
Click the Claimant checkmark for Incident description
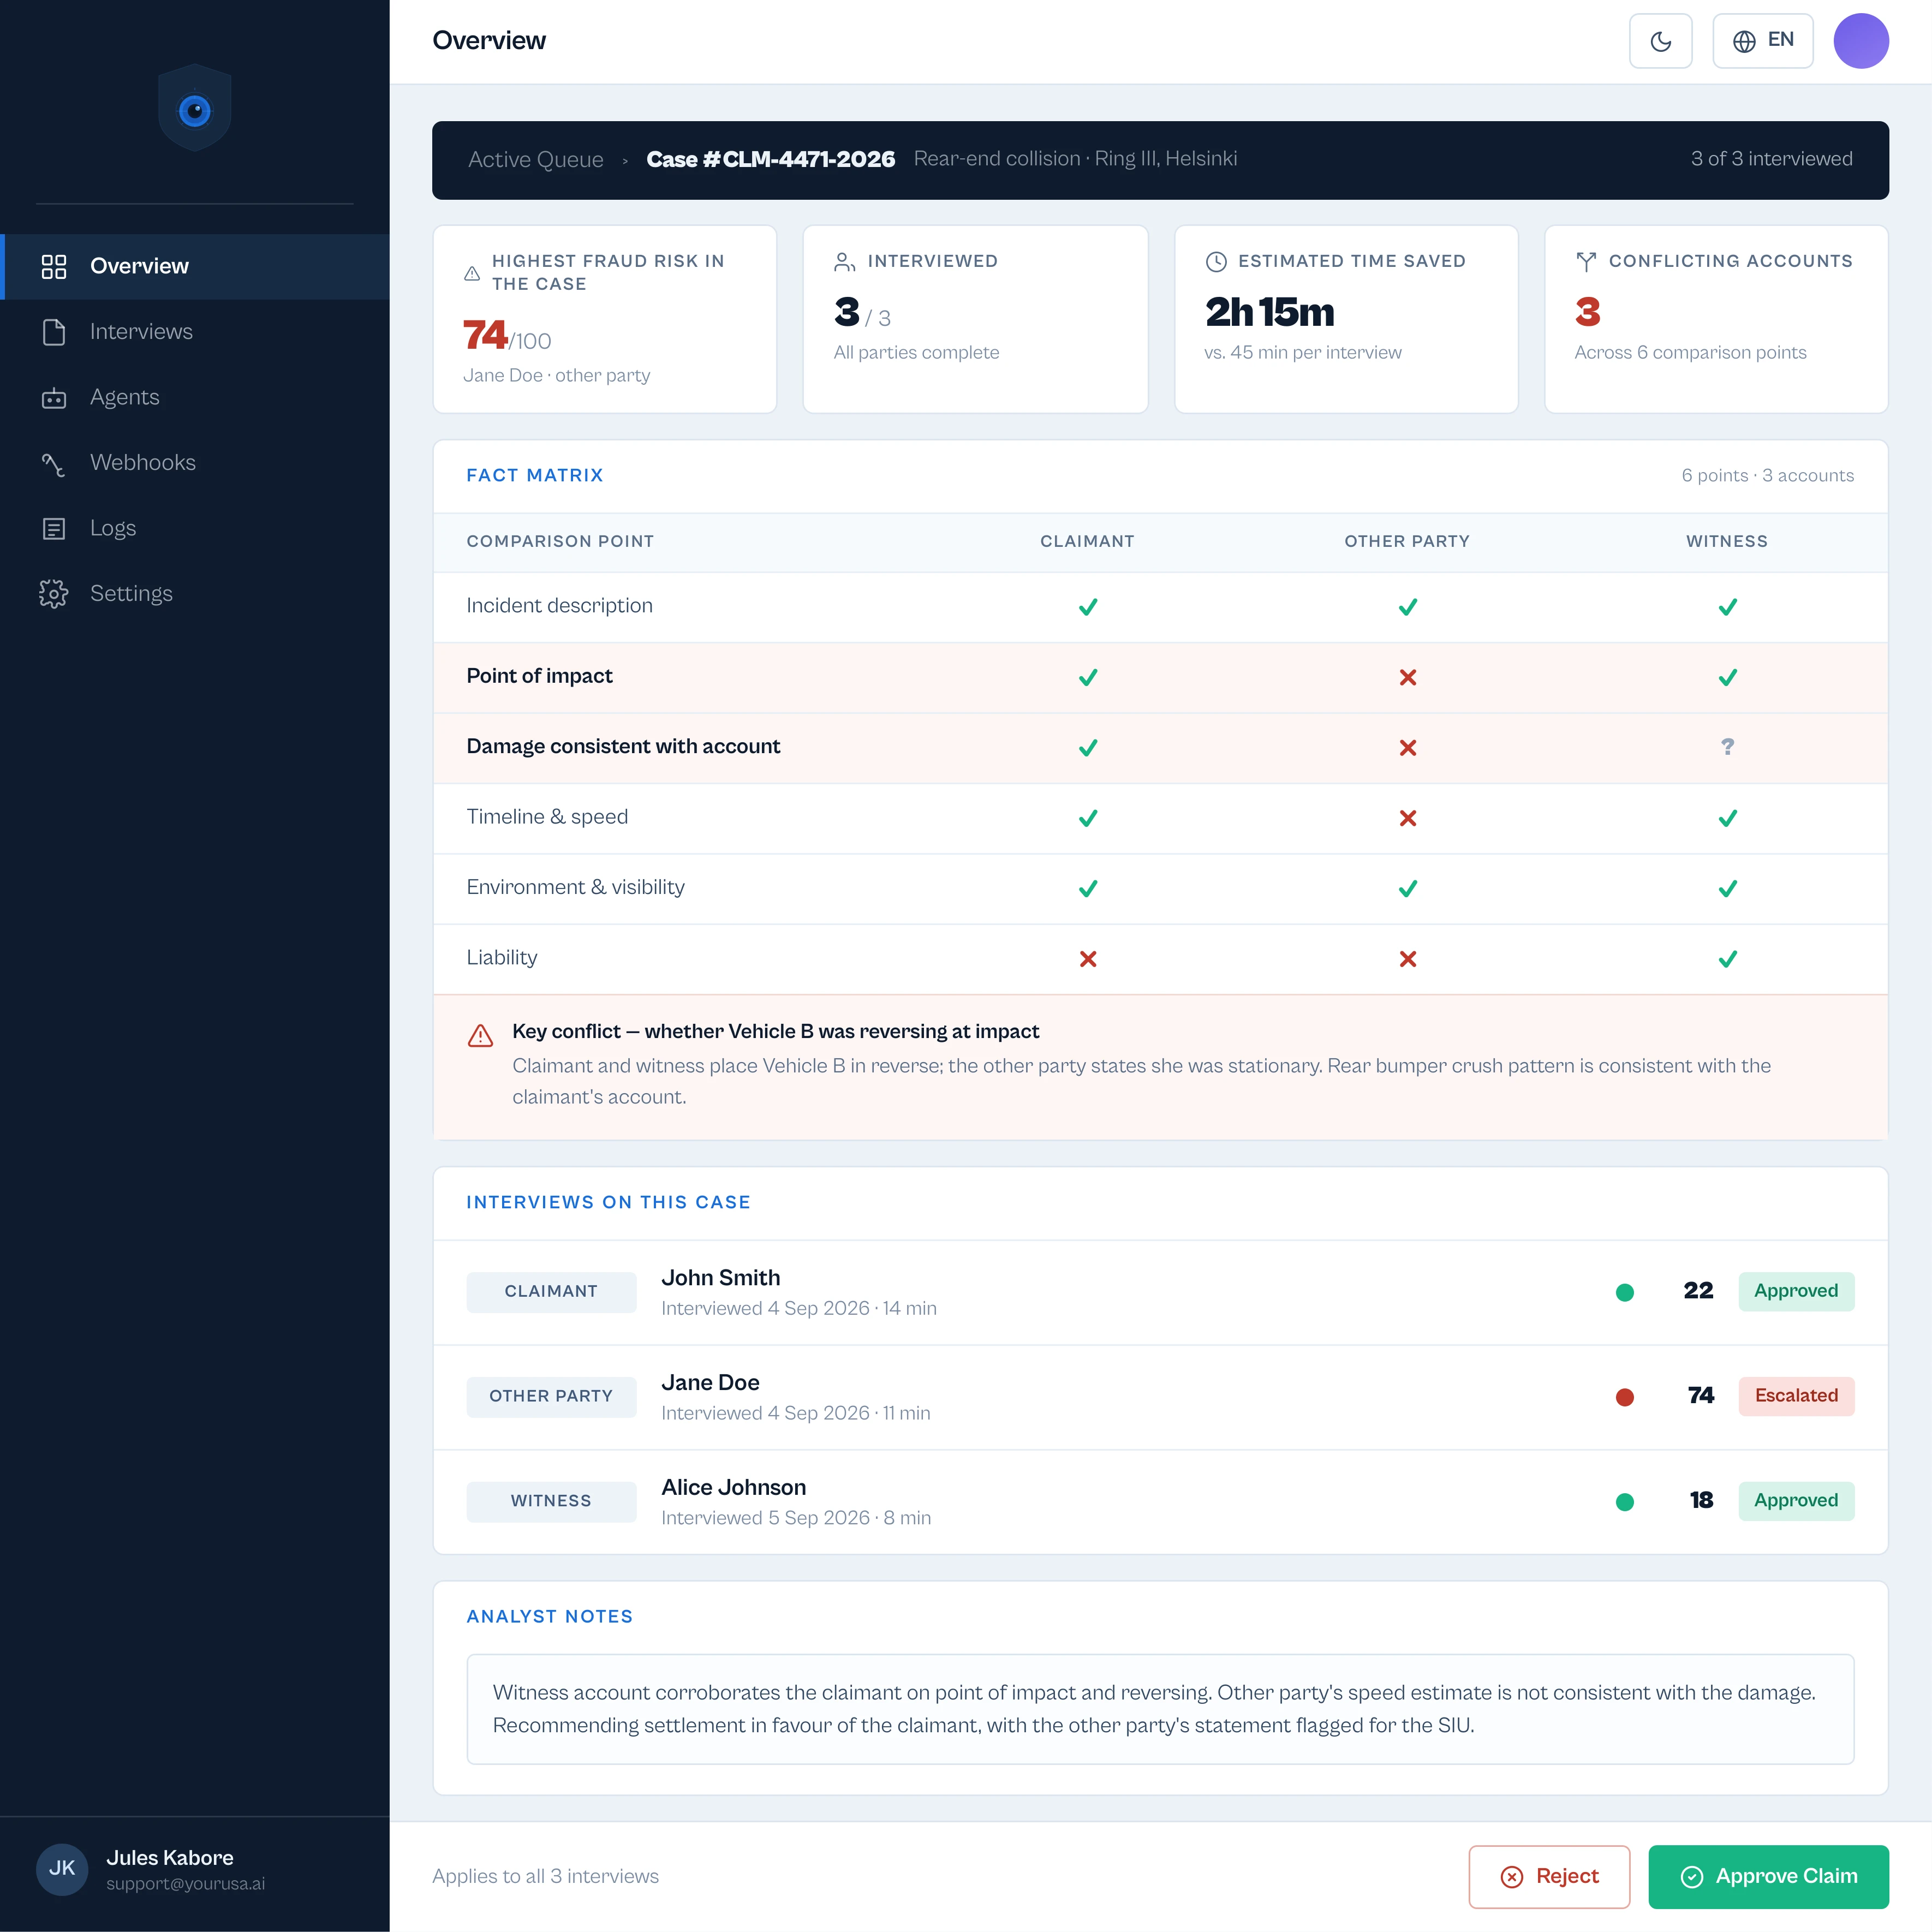point(1087,607)
